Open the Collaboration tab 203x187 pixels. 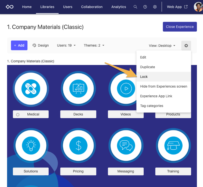(x=92, y=7)
